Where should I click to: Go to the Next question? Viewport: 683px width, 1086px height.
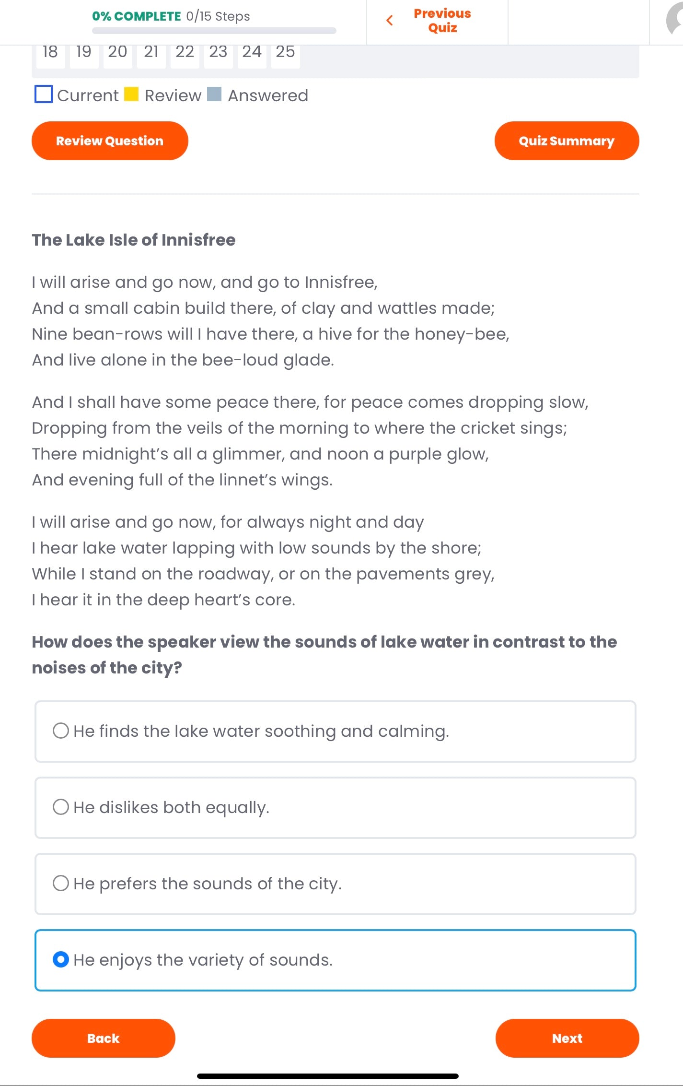[567, 1038]
